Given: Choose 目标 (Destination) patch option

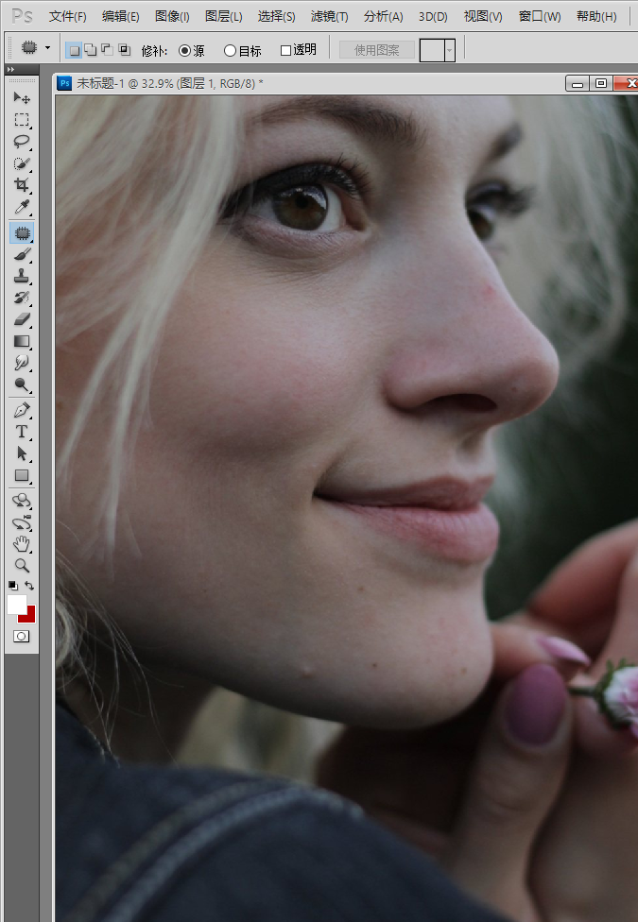Looking at the screenshot, I should point(243,51).
